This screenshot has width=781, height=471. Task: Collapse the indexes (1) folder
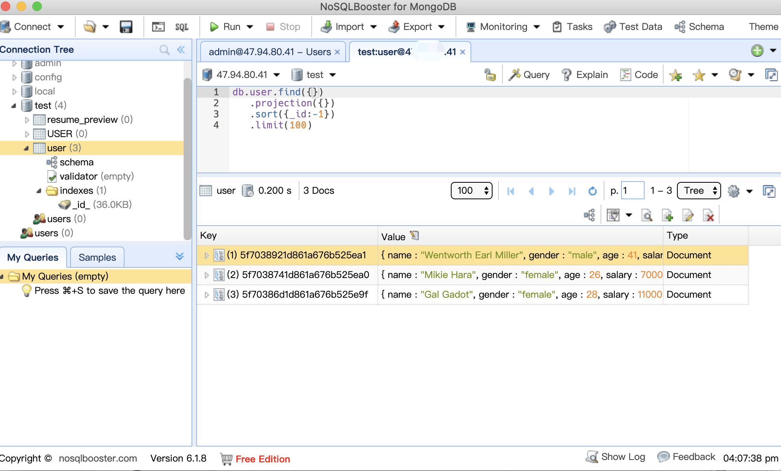click(39, 191)
